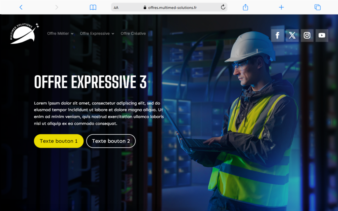The height and width of the screenshot is (211, 338).
Task: Go back with the browser back arrow
Action: (x=21, y=7)
